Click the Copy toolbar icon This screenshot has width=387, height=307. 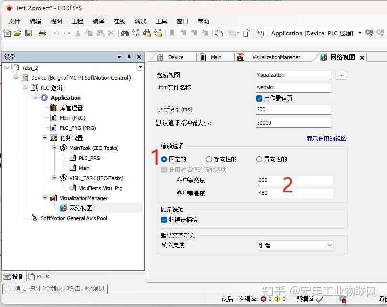[89, 33]
